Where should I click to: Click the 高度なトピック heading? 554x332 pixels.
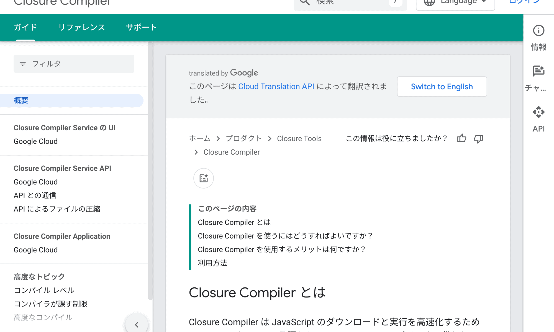pyautogui.click(x=39, y=277)
